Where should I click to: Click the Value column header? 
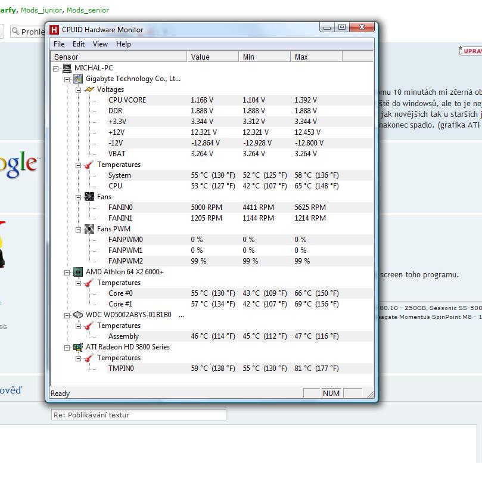(213, 57)
